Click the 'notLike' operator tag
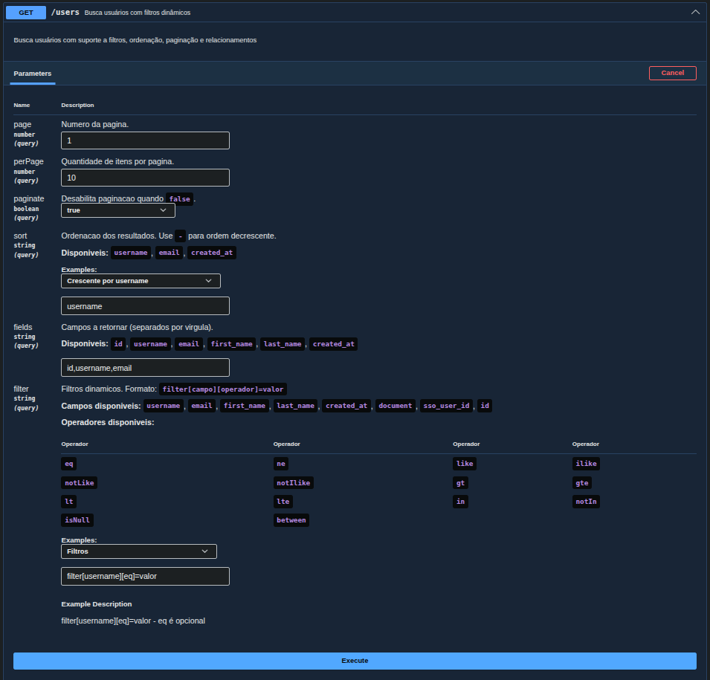This screenshot has width=710, height=680. (x=80, y=483)
